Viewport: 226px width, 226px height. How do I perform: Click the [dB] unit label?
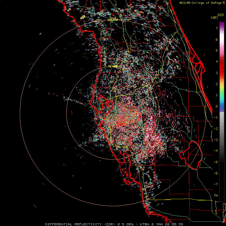coord(214,17)
